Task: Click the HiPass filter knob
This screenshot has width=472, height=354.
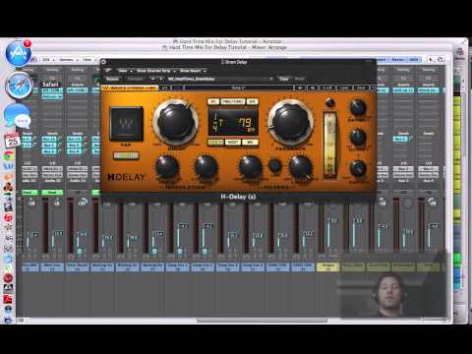Action: [x=250, y=167]
